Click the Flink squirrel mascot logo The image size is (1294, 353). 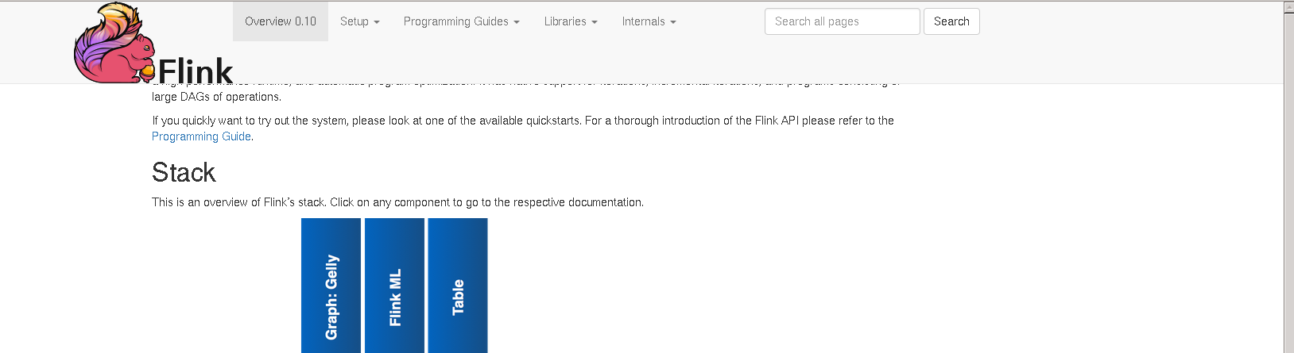pos(111,44)
